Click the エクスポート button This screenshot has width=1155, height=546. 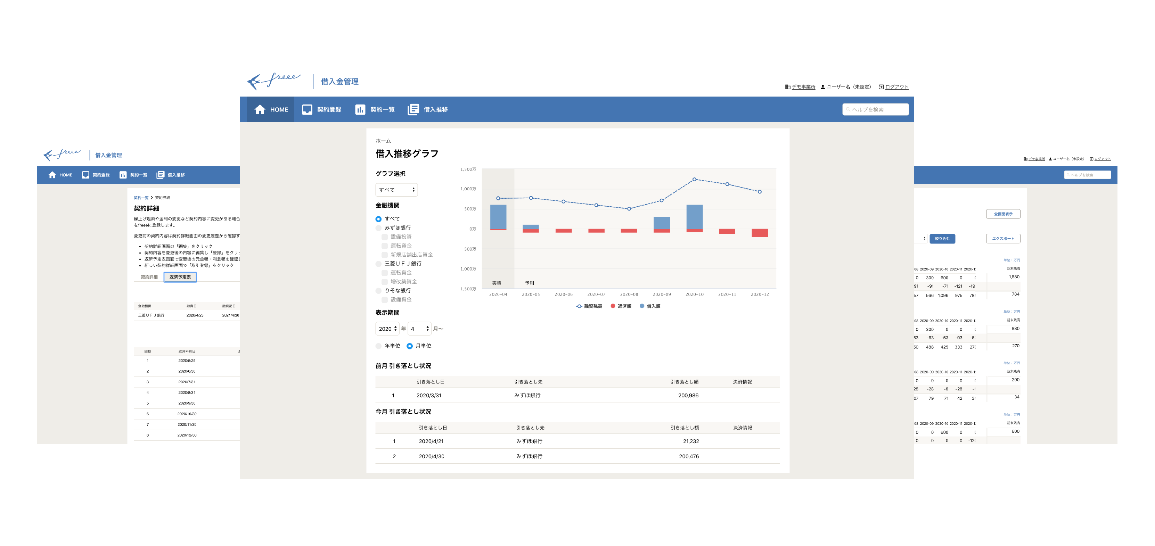tap(1003, 239)
